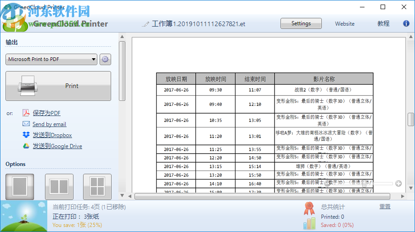415x232 pixels.
Task: Click the PDF icon beside 保存为PDF
Action: pos(26,113)
